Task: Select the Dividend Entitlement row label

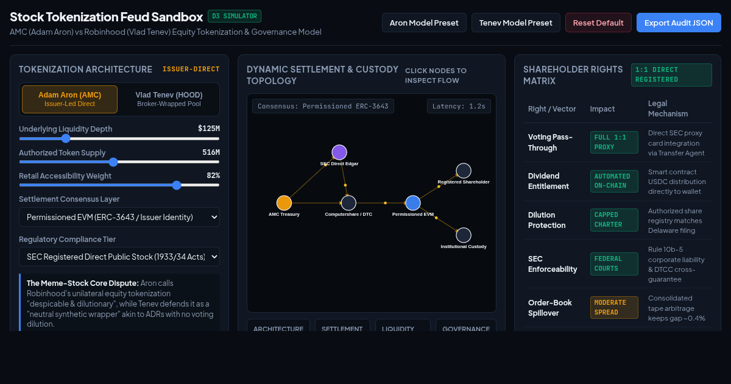Action: [x=548, y=181]
